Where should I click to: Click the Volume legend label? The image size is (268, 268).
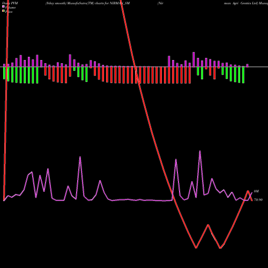coord(10,8)
